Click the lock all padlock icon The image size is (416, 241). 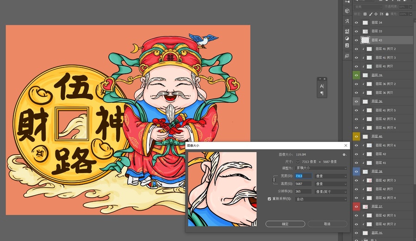click(387, 14)
